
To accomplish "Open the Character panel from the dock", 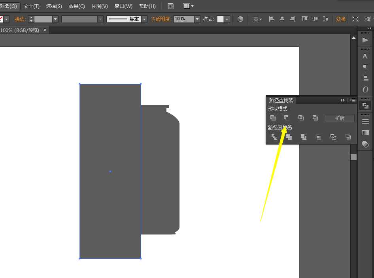I will tap(365, 56).
